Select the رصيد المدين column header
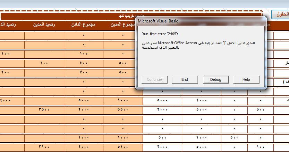 pyautogui.click(x=44, y=25)
